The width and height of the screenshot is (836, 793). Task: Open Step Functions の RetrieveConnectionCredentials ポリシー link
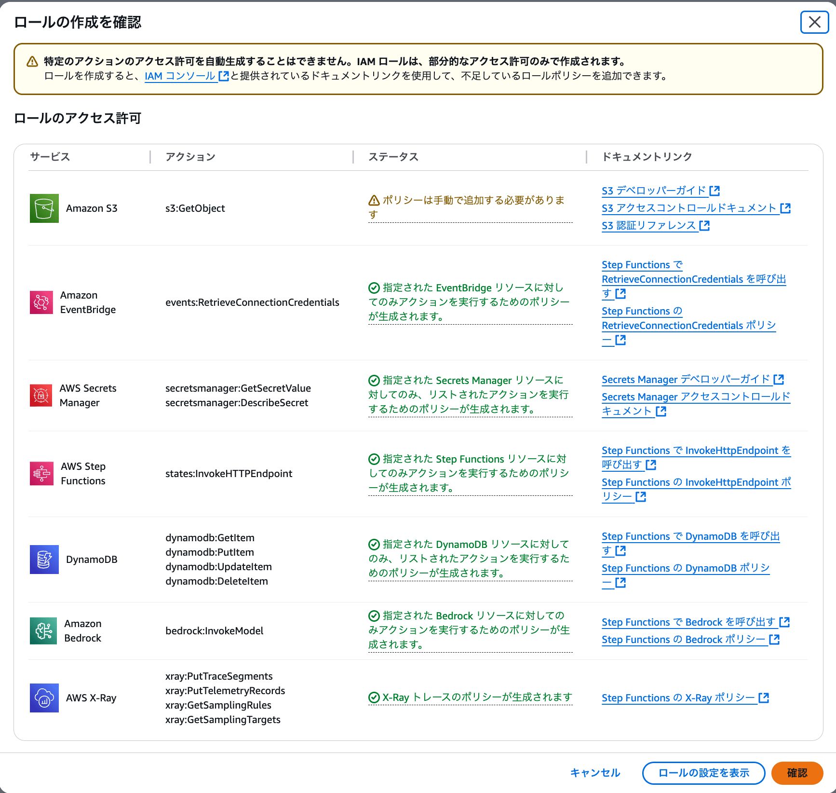(688, 326)
